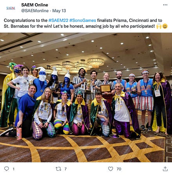Follow the #SonoGames hashtag link

point(83,20)
